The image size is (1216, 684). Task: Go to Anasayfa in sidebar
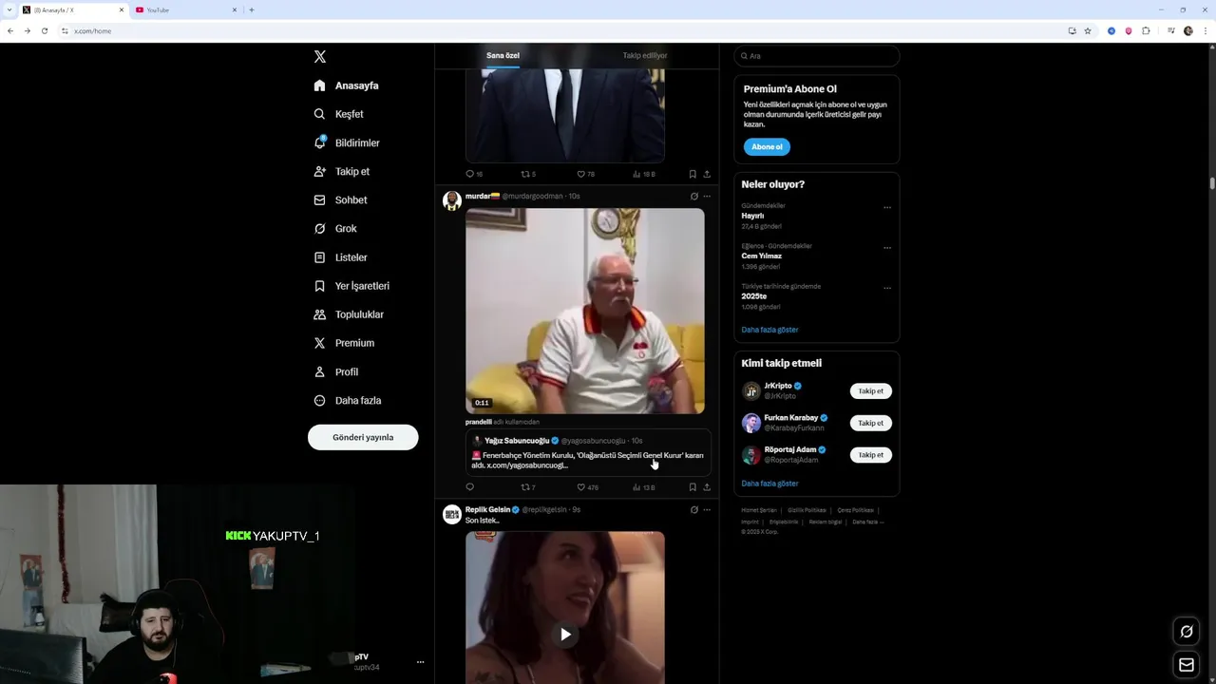[x=347, y=85]
